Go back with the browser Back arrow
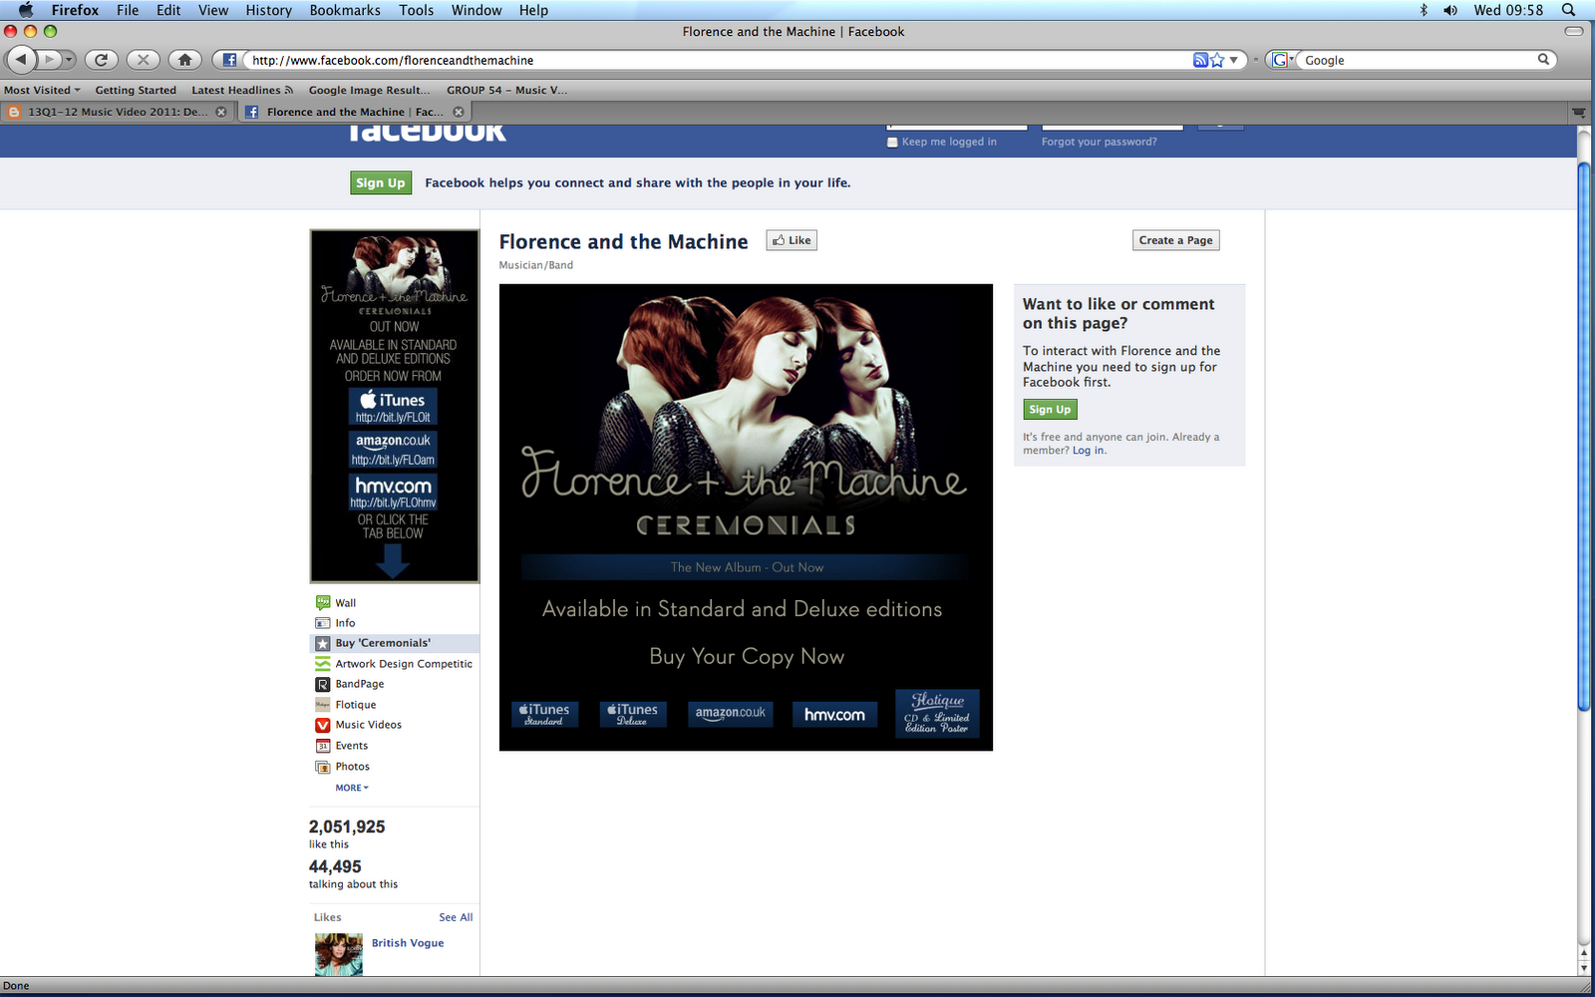Viewport: 1595px width, 997px height. [x=21, y=60]
